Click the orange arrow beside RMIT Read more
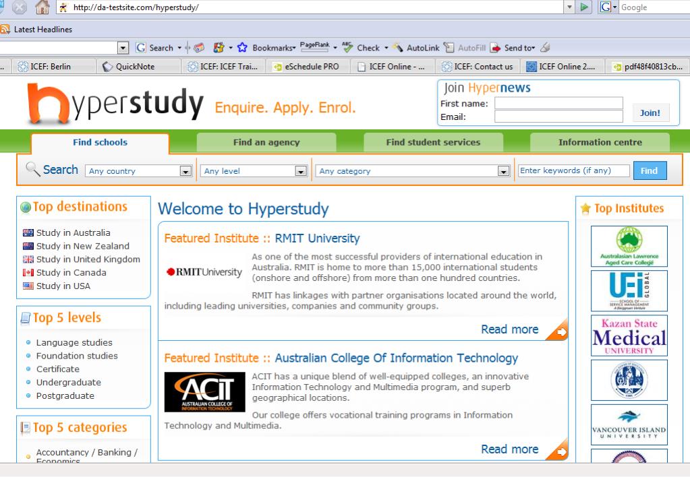690x477 pixels. pyautogui.click(x=558, y=331)
